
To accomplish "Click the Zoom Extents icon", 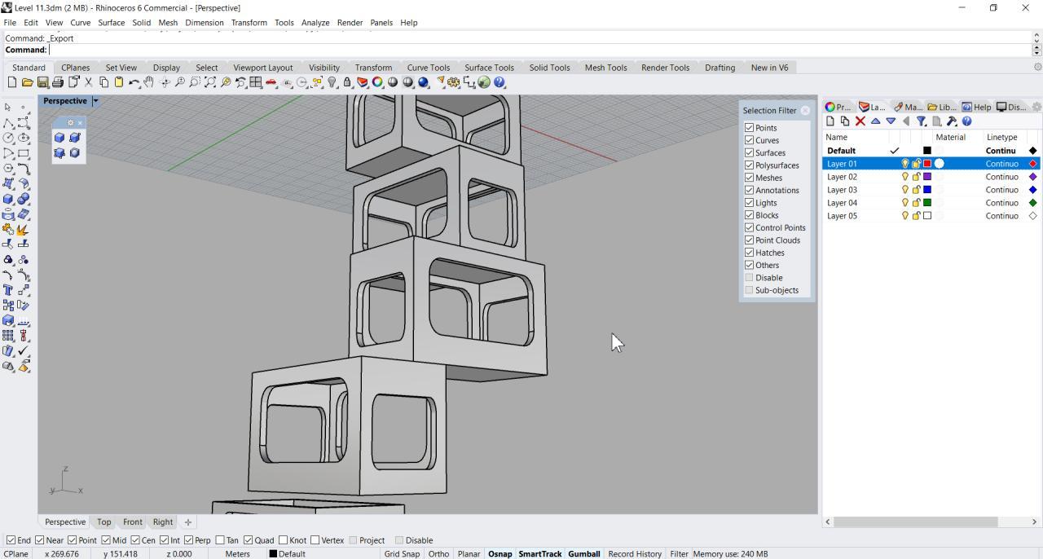I will (x=210, y=82).
